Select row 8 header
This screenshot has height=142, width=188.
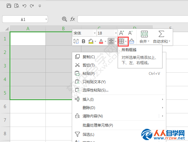(5, 133)
